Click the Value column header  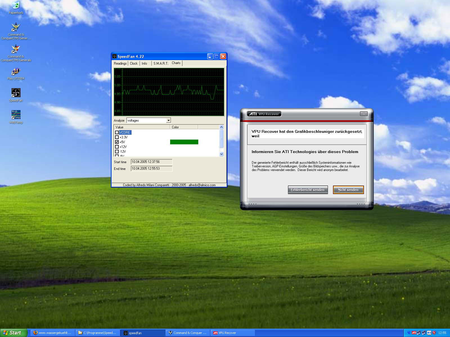[142, 127]
